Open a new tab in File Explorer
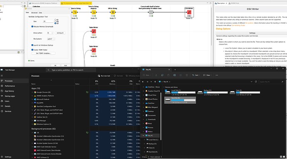287x159 pixels. point(175,70)
